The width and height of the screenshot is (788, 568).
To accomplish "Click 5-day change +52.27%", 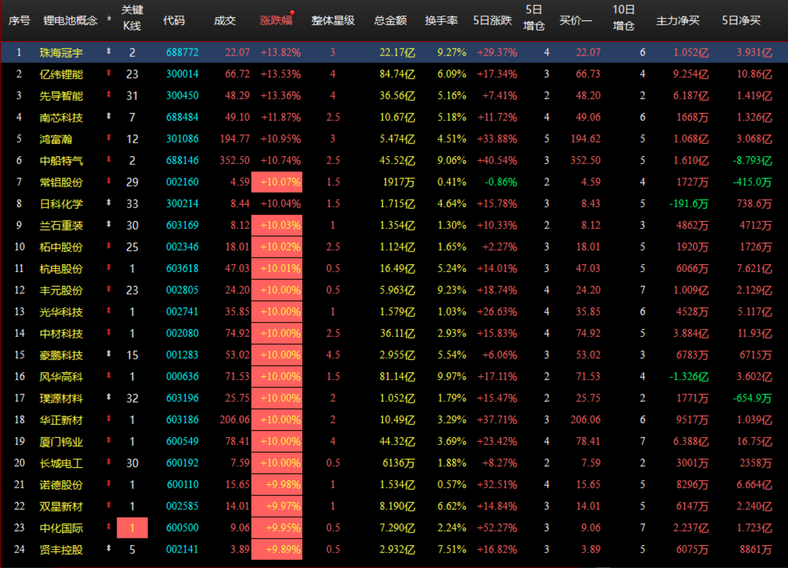I will [497, 528].
